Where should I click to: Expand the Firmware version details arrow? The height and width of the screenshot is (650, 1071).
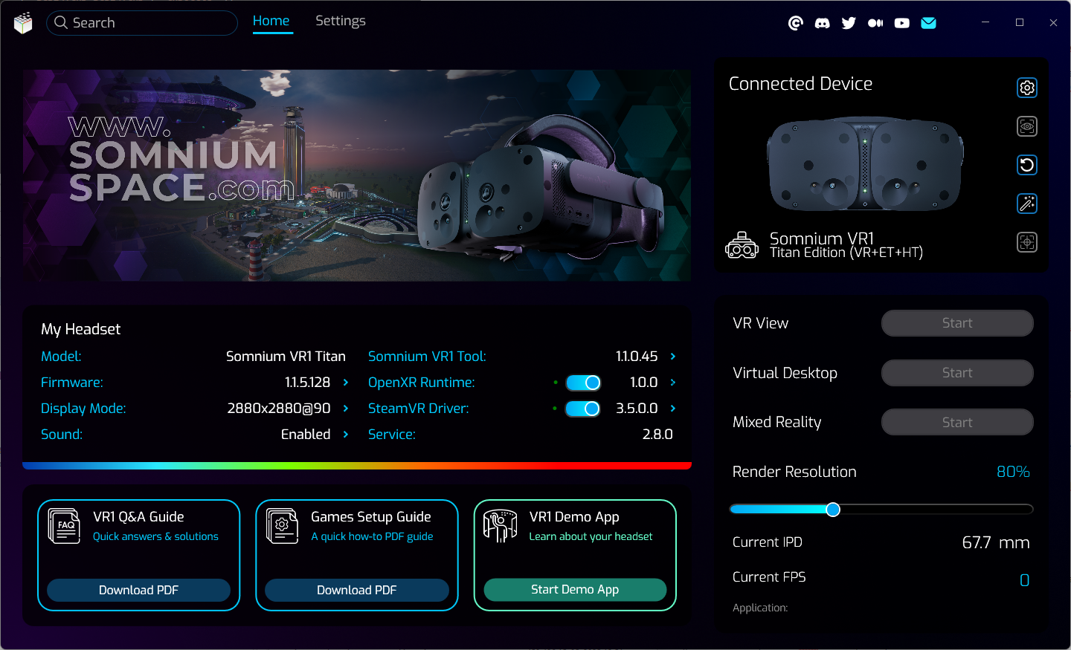[x=346, y=383]
